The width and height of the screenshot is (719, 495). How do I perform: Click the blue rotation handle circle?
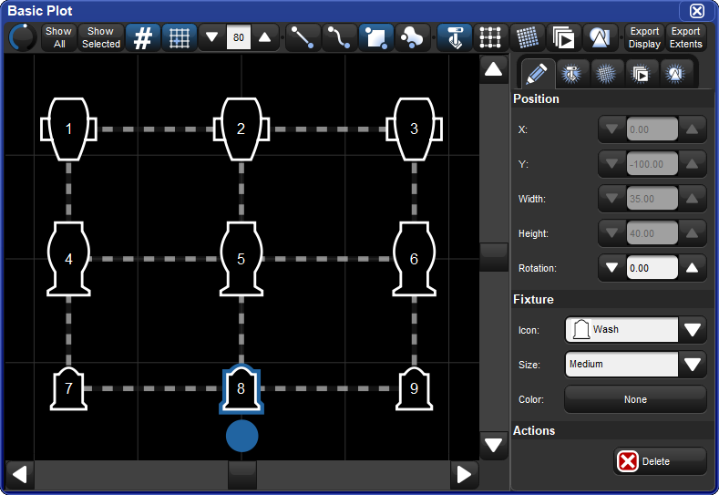241,436
